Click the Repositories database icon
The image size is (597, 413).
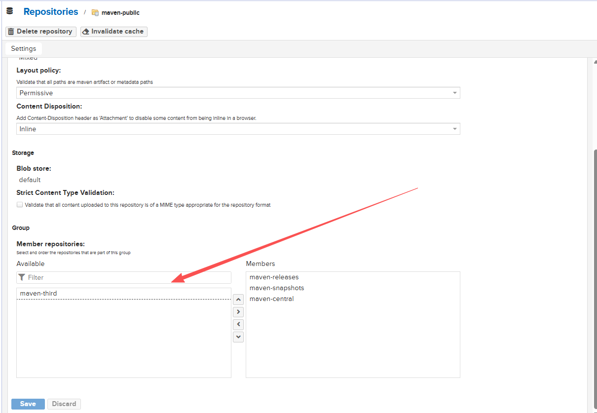tap(9, 11)
